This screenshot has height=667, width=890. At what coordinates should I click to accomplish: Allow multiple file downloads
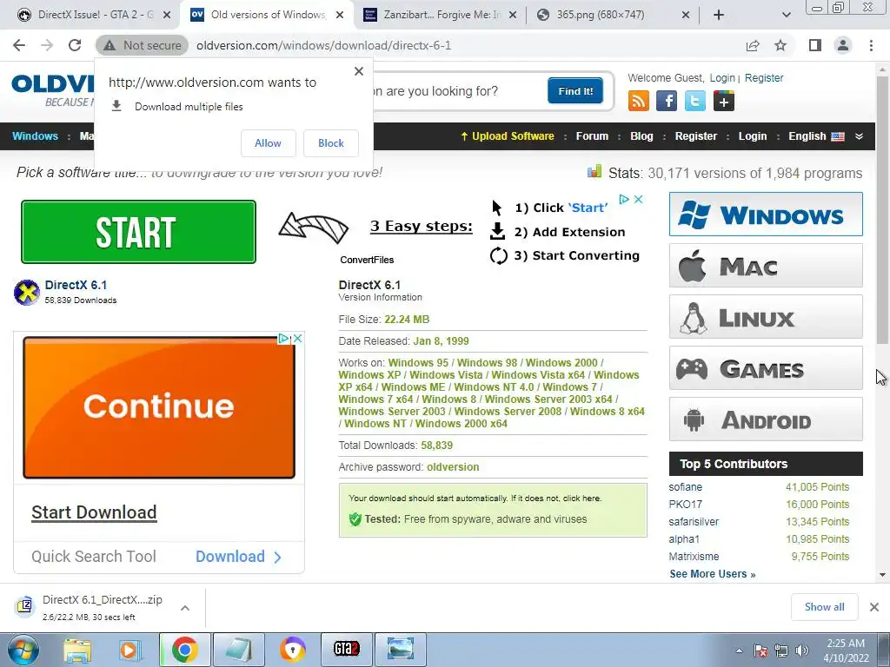point(268,143)
